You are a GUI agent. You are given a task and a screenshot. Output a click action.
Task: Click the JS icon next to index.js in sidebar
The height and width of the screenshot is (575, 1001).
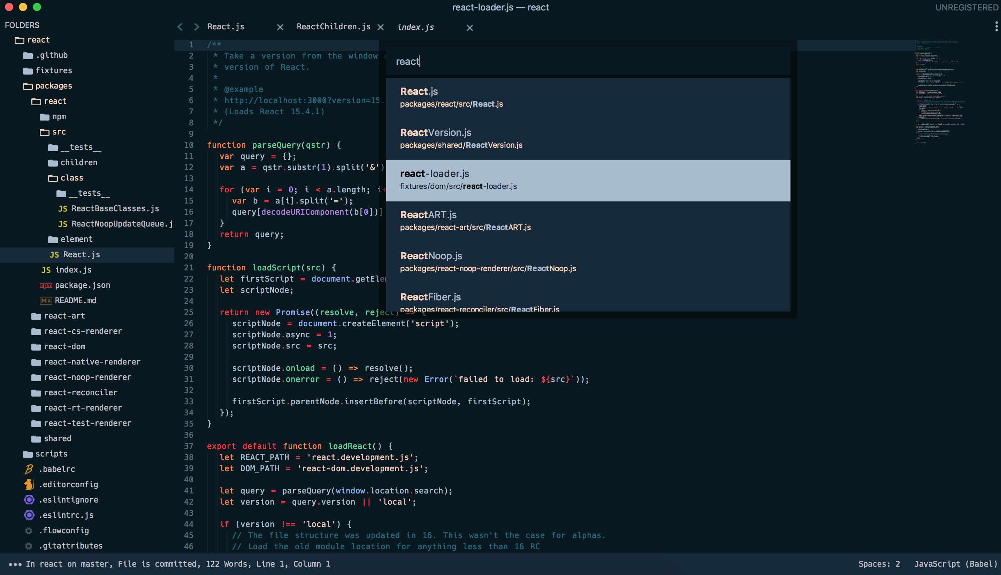(46, 270)
